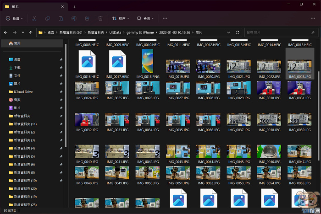Select 下載 (Downloads) in the sidebar
Screen dimensions: 321x214
[x=17, y=67]
